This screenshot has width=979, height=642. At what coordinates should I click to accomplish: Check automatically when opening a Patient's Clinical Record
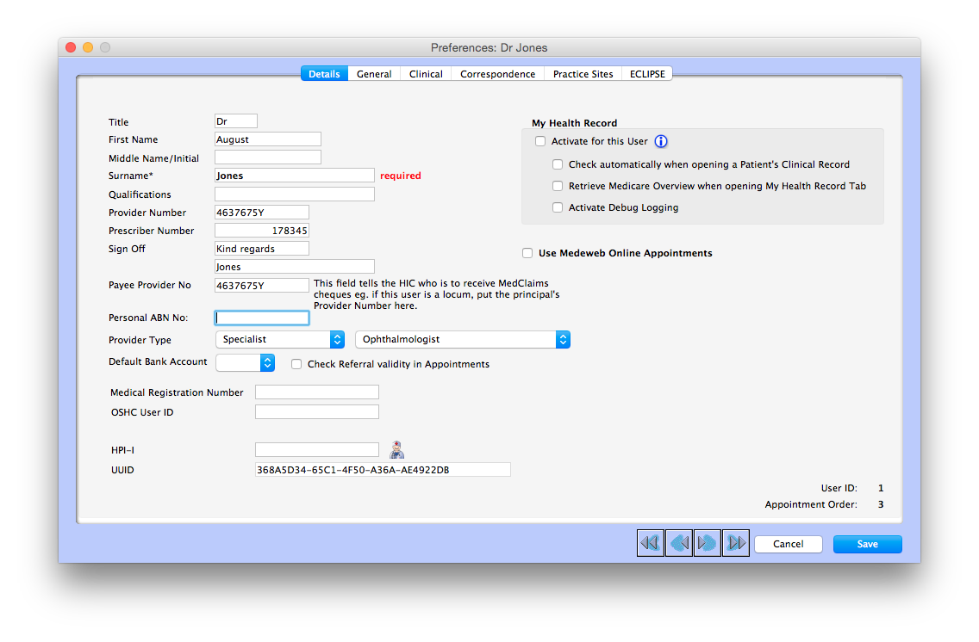558,164
